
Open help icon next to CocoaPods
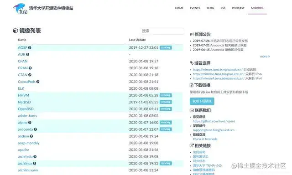pos(38,82)
